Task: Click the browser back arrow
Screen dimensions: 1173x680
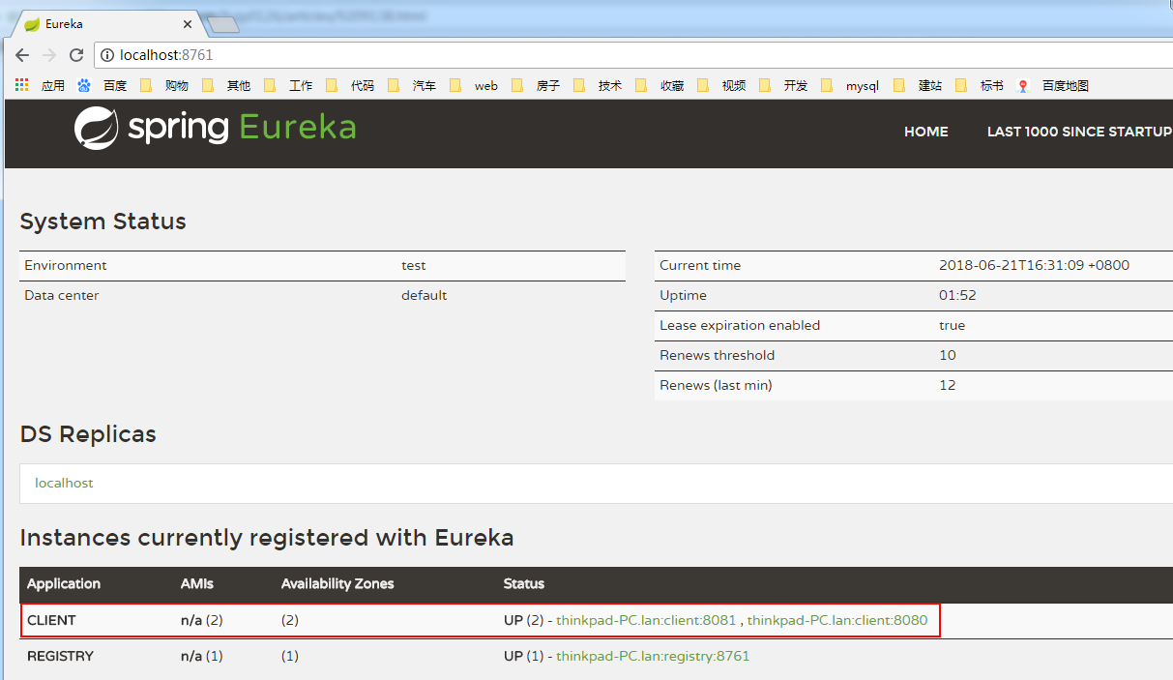Action: [x=21, y=56]
